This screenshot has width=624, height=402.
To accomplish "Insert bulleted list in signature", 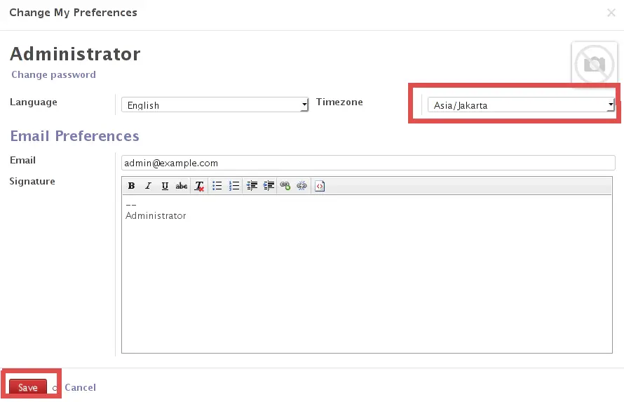I will tap(217, 186).
